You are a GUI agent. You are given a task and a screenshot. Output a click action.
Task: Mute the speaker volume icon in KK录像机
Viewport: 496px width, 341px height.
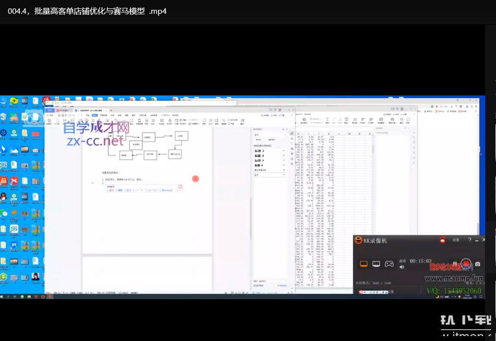click(x=401, y=267)
